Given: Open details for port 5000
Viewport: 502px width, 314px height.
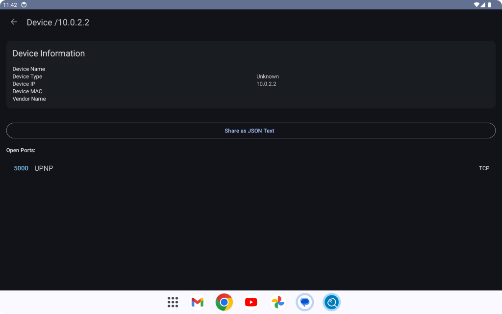Looking at the screenshot, I should [21, 168].
